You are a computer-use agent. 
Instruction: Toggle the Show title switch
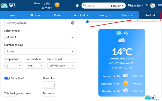[7, 78]
